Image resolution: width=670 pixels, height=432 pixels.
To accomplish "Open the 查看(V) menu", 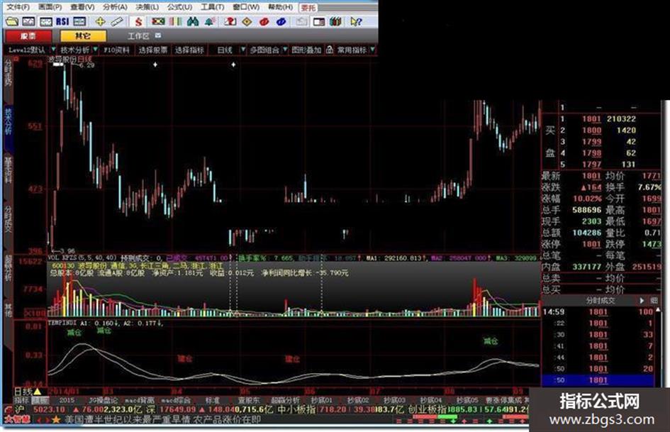I will click(82, 7).
